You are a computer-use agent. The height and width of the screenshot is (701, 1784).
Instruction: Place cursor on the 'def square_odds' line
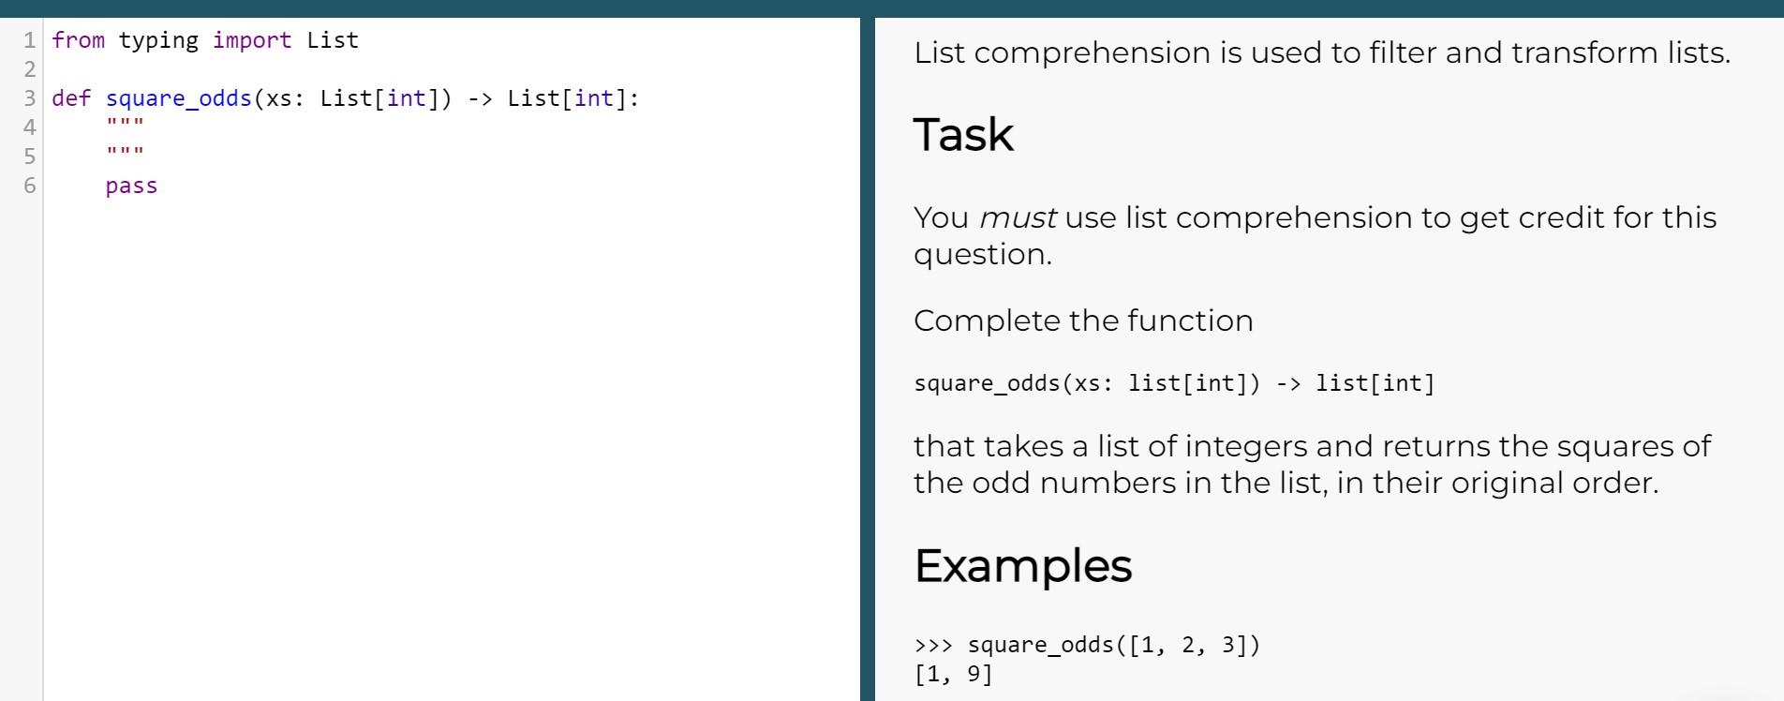pyautogui.click(x=346, y=98)
